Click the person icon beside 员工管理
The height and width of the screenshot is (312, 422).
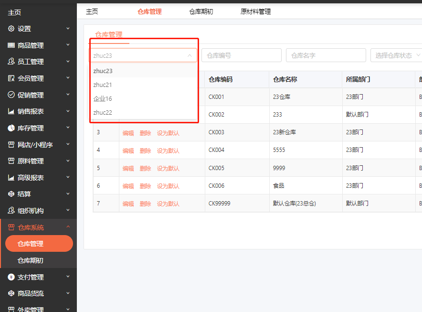click(x=11, y=62)
